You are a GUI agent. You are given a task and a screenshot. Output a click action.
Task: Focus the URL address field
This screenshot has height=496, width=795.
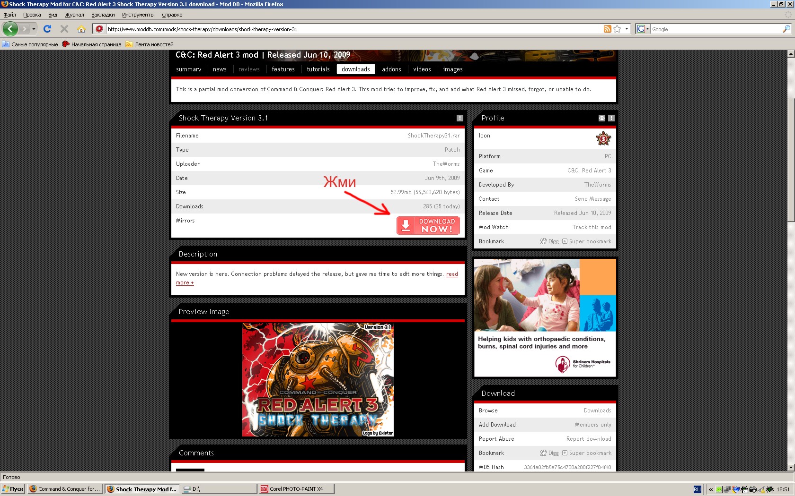click(354, 29)
